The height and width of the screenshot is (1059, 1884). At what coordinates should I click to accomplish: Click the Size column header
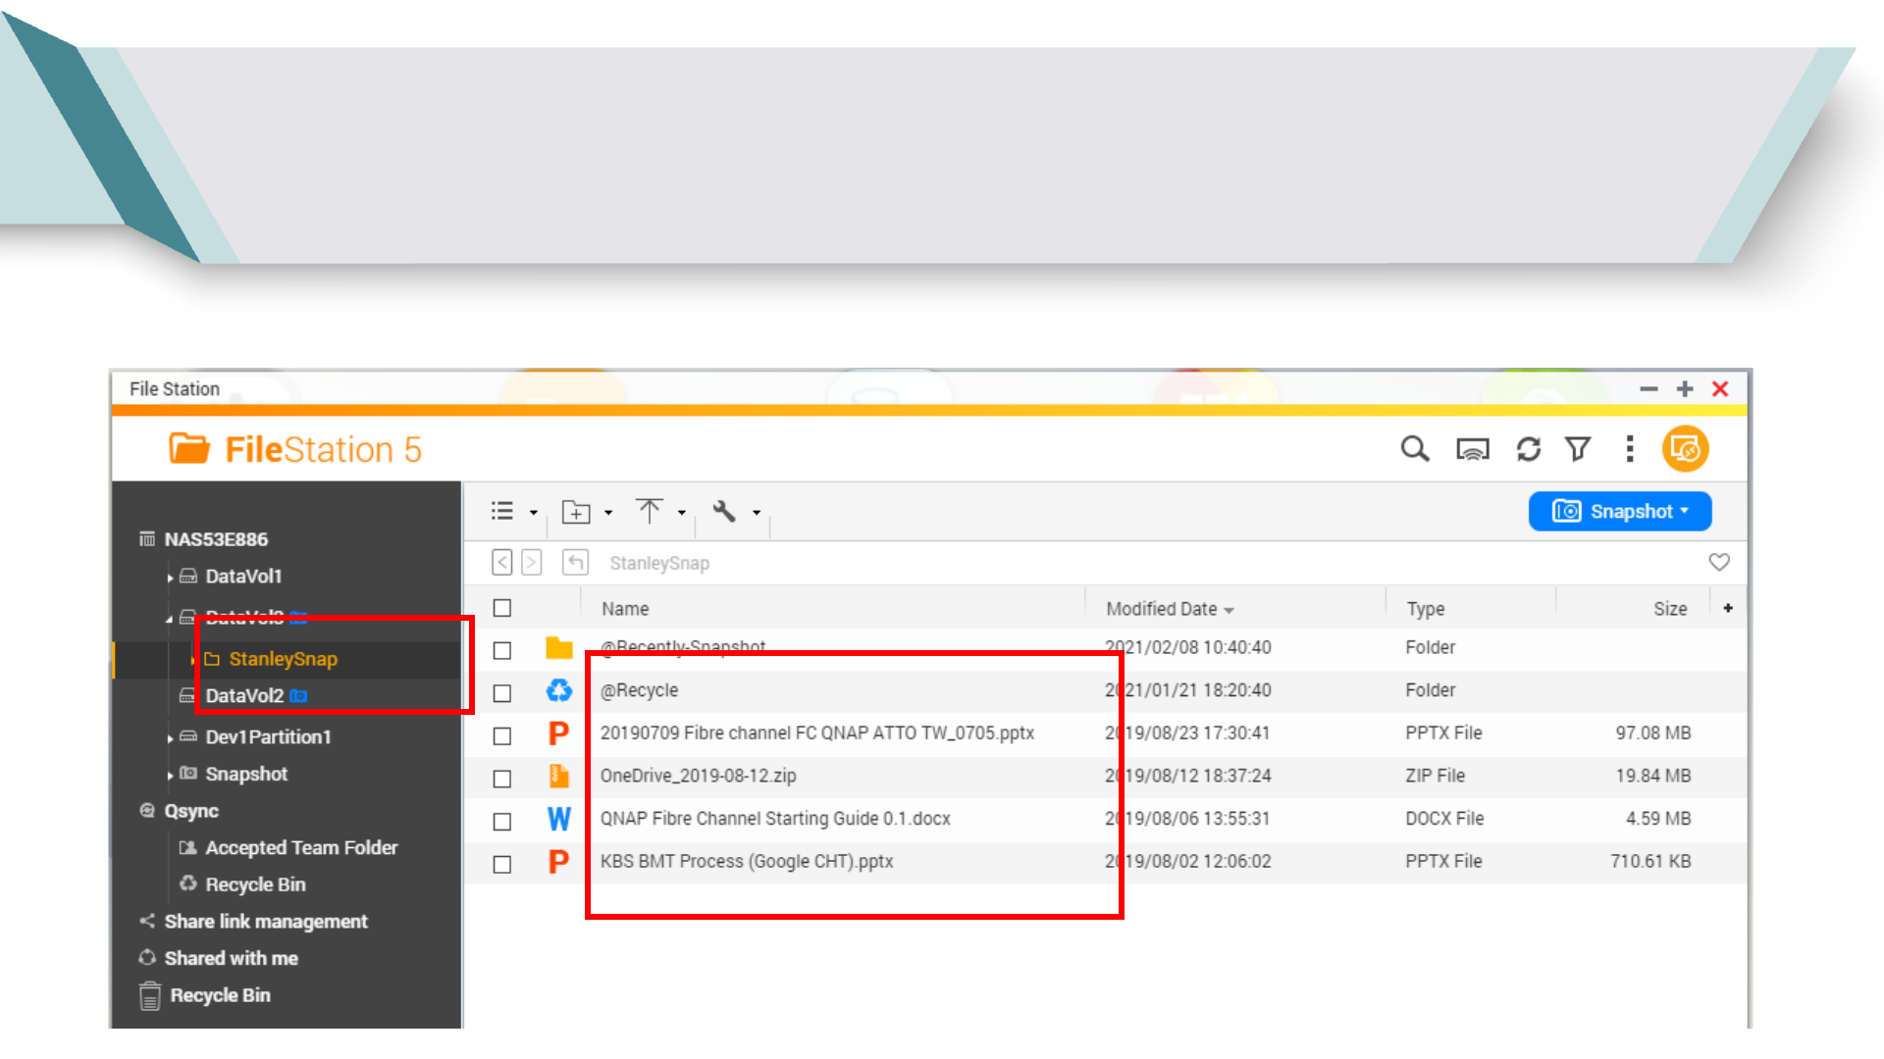tap(1670, 609)
